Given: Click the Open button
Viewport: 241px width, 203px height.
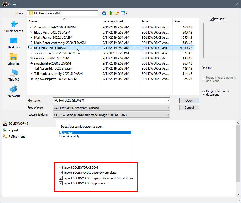Looking at the screenshot, I should click(x=189, y=101).
